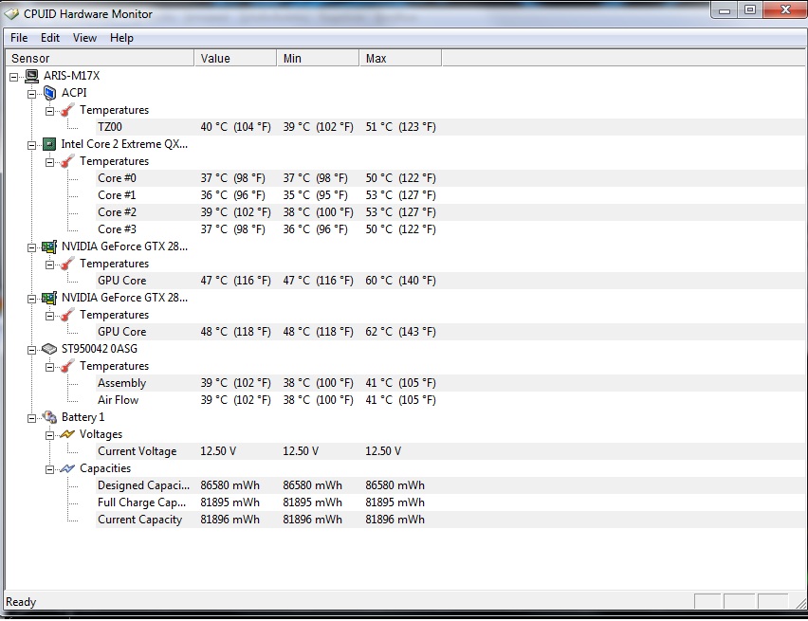Collapse Temperatures under Intel Core 2 Extreme
808x621 pixels.
pos(50,162)
